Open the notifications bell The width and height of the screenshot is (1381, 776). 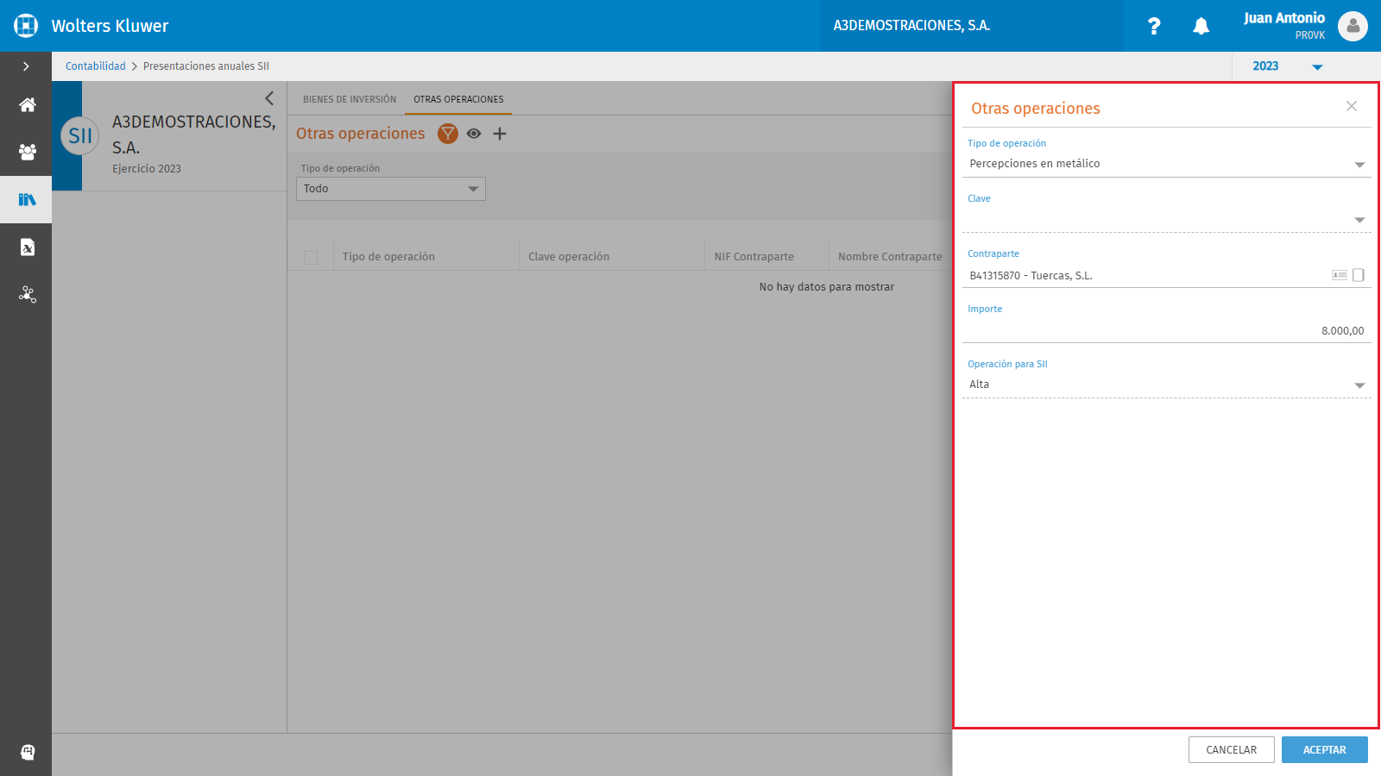1201,26
